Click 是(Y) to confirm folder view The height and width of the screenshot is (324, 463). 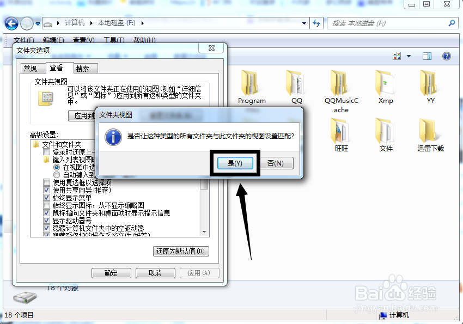point(235,163)
